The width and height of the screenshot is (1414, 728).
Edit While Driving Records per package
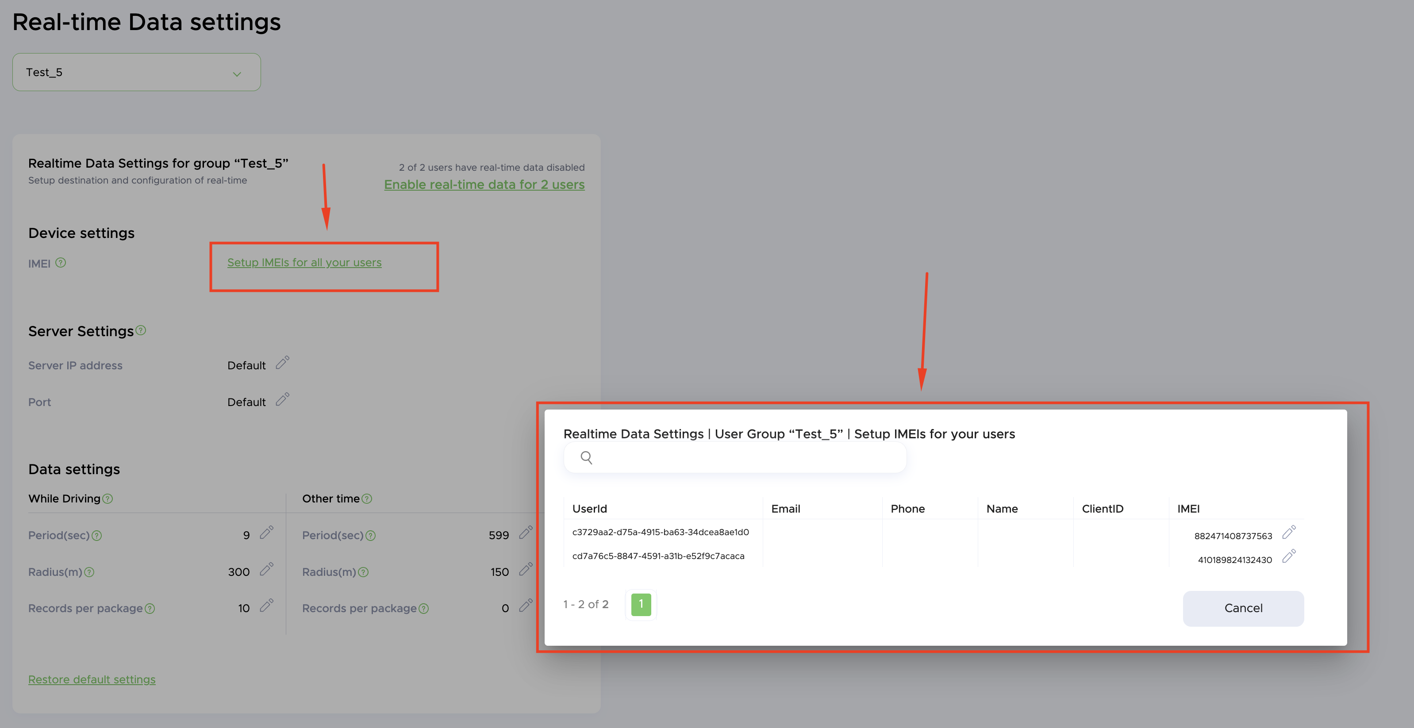[266, 605]
